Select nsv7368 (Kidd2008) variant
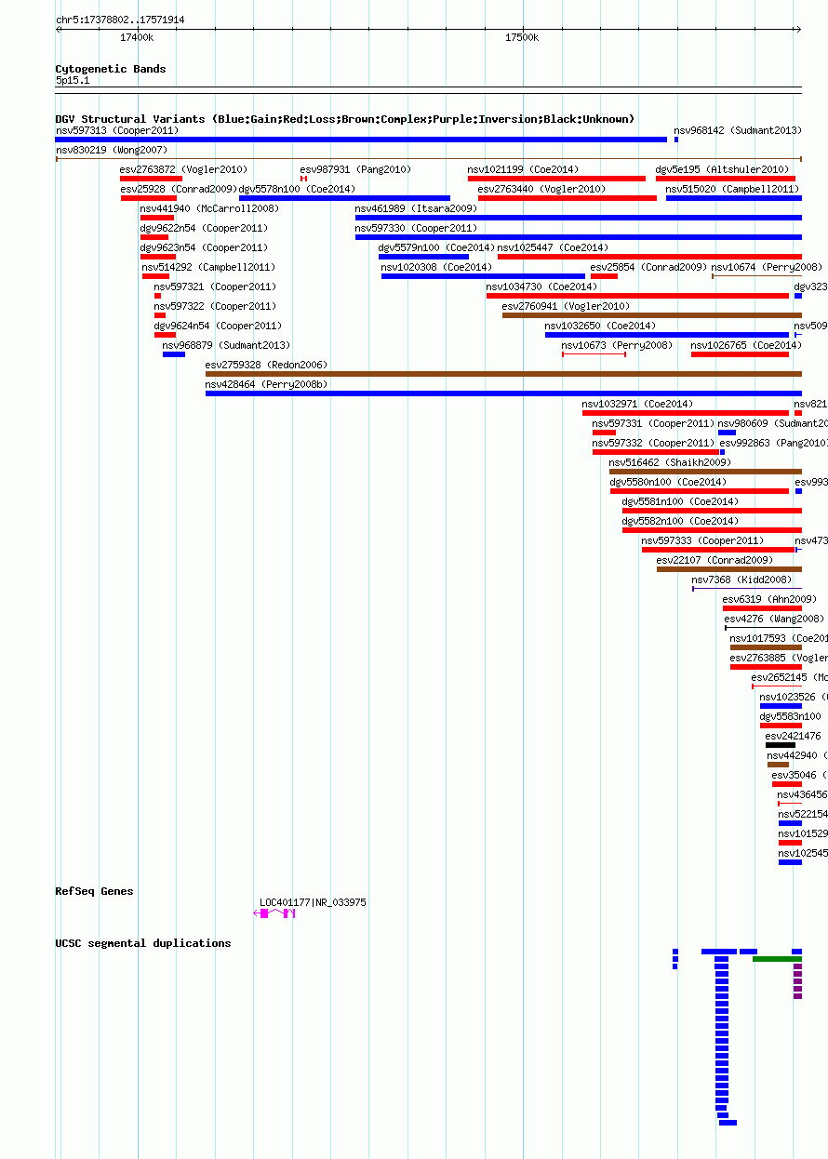The height and width of the screenshot is (1159, 828). tap(747, 589)
